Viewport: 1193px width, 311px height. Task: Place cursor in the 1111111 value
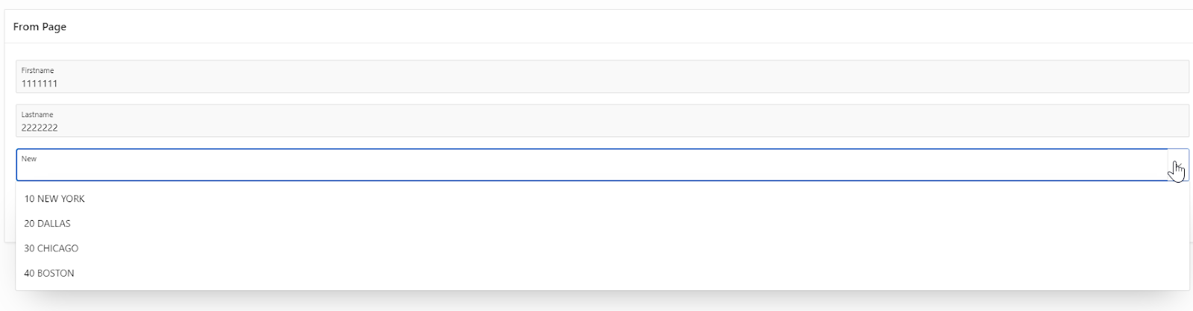[x=40, y=84]
